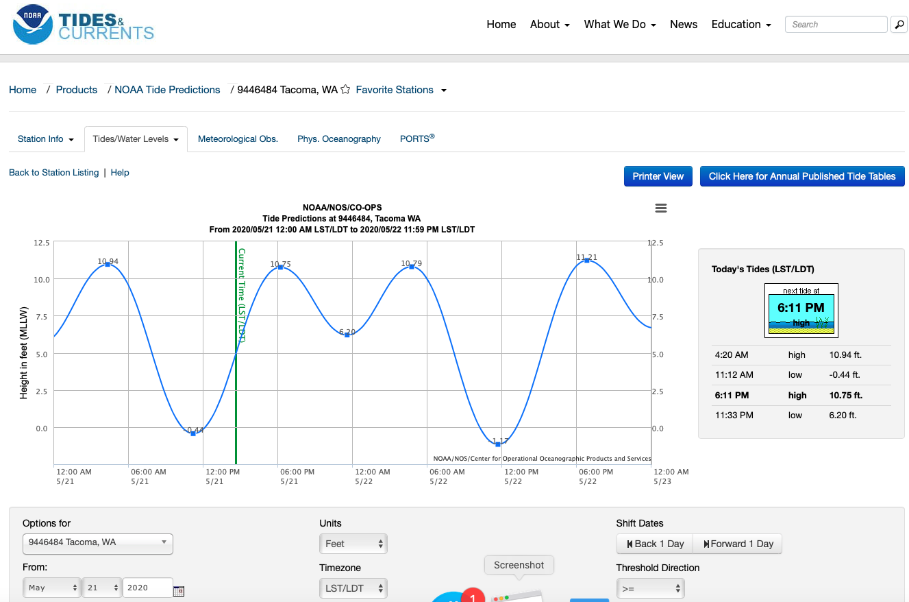The height and width of the screenshot is (602, 909).
Task: Switch to the Phys. Oceanography tab
Action: [339, 139]
